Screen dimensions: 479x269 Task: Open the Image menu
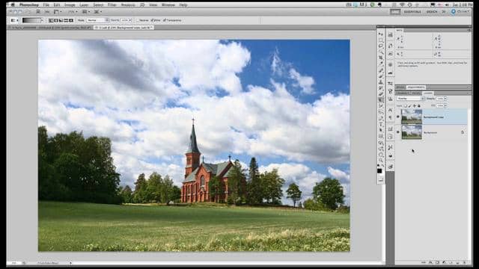[x=70, y=5]
